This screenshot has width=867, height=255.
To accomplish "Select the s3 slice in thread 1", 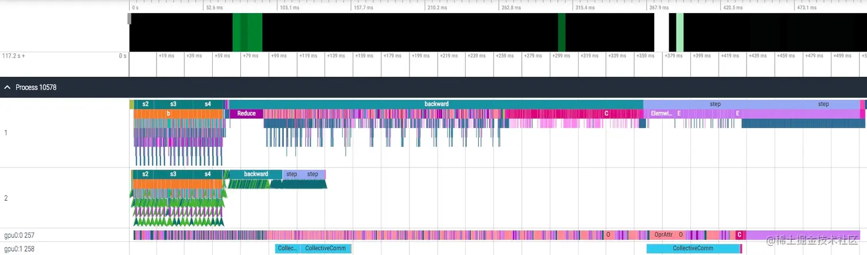I will click(x=173, y=104).
